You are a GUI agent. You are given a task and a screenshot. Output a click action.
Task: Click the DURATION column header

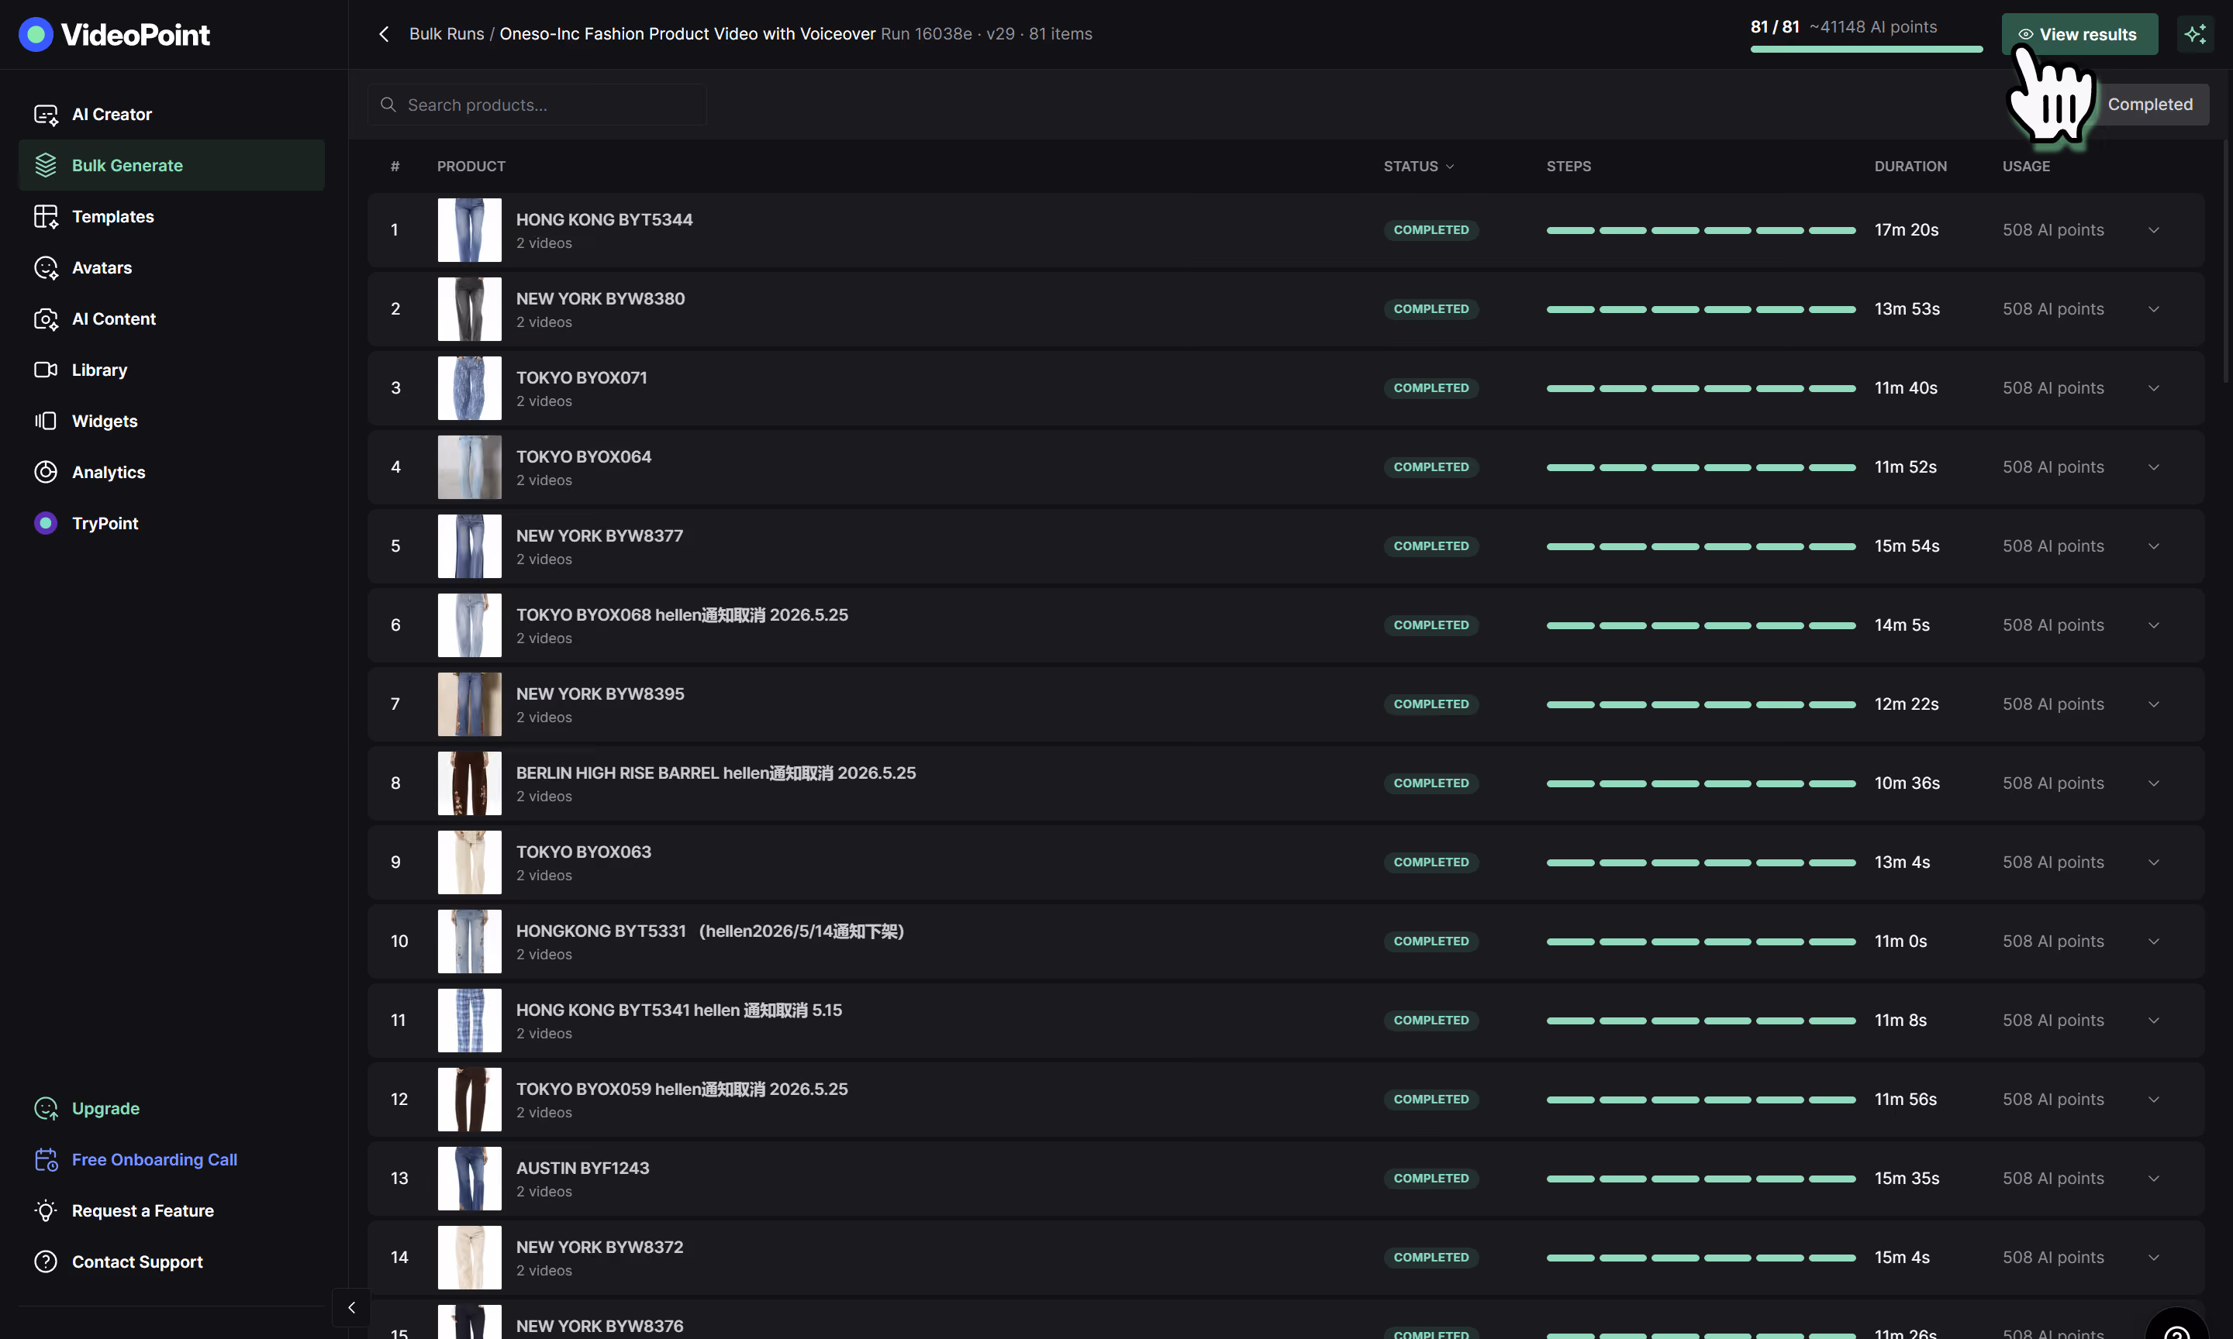pos(1910,166)
